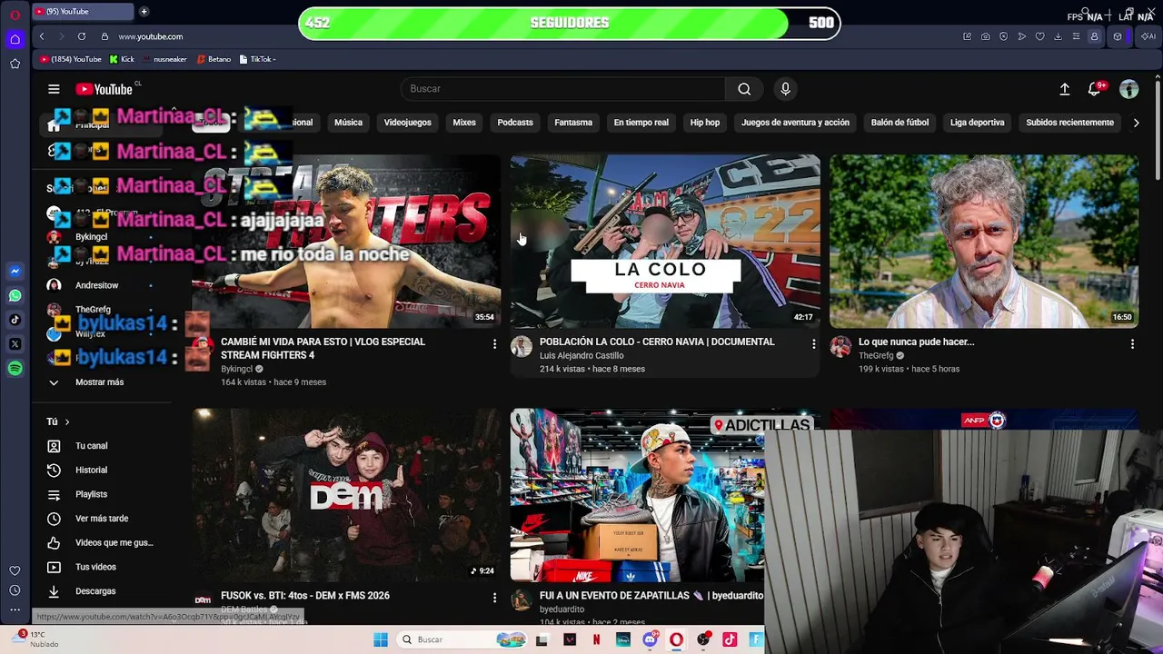Select the 'Música' category chip

[348, 123]
